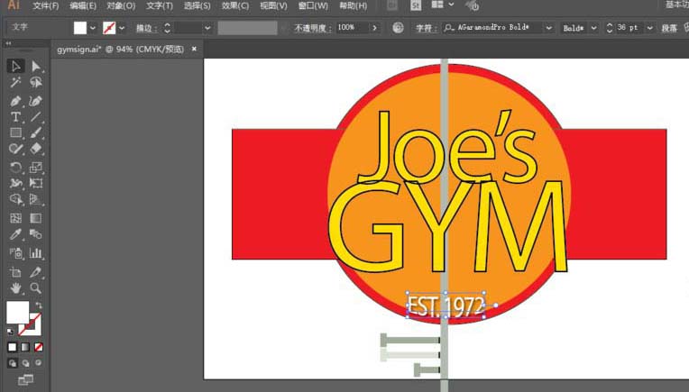Screen dimensions: 689x392
Task: Click the EST. 1972 text object
Action: (446, 305)
